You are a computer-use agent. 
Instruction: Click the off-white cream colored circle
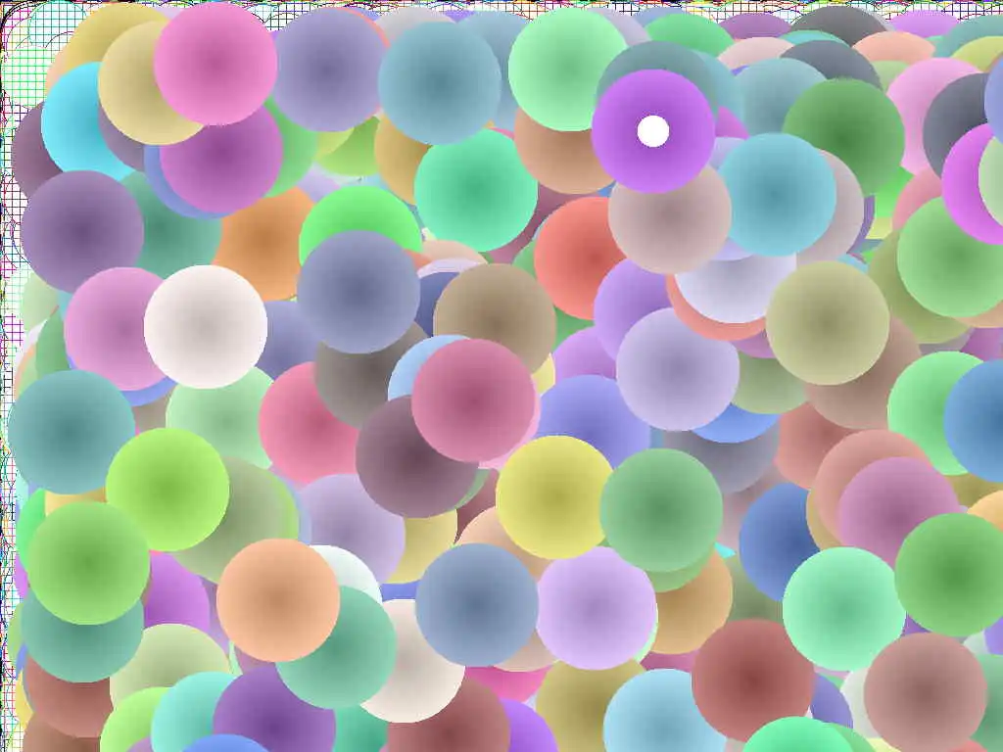click(206, 327)
